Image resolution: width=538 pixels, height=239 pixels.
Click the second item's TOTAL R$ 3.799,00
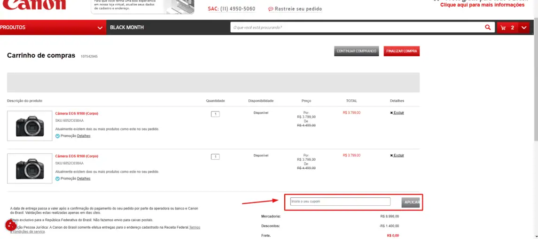click(351, 156)
